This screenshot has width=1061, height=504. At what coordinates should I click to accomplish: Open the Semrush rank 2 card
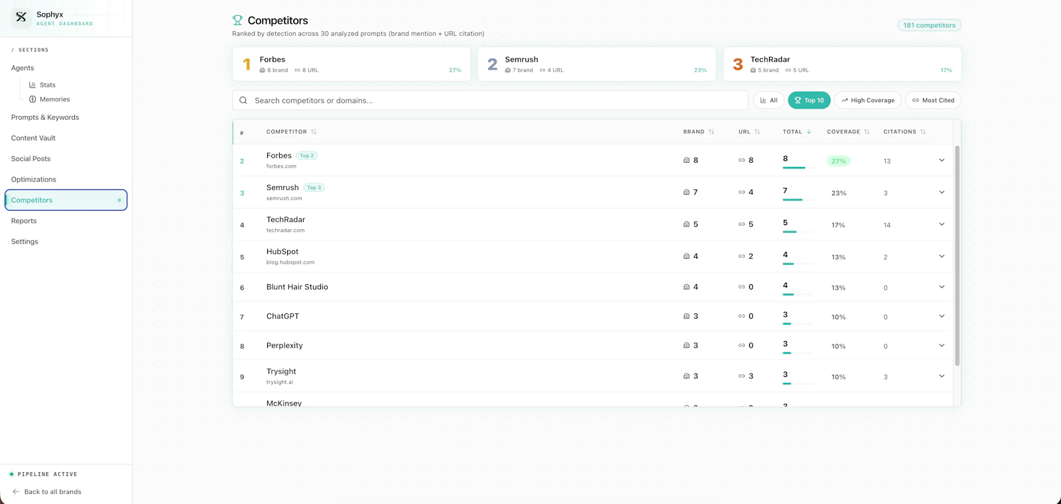[x=597, y=64]
